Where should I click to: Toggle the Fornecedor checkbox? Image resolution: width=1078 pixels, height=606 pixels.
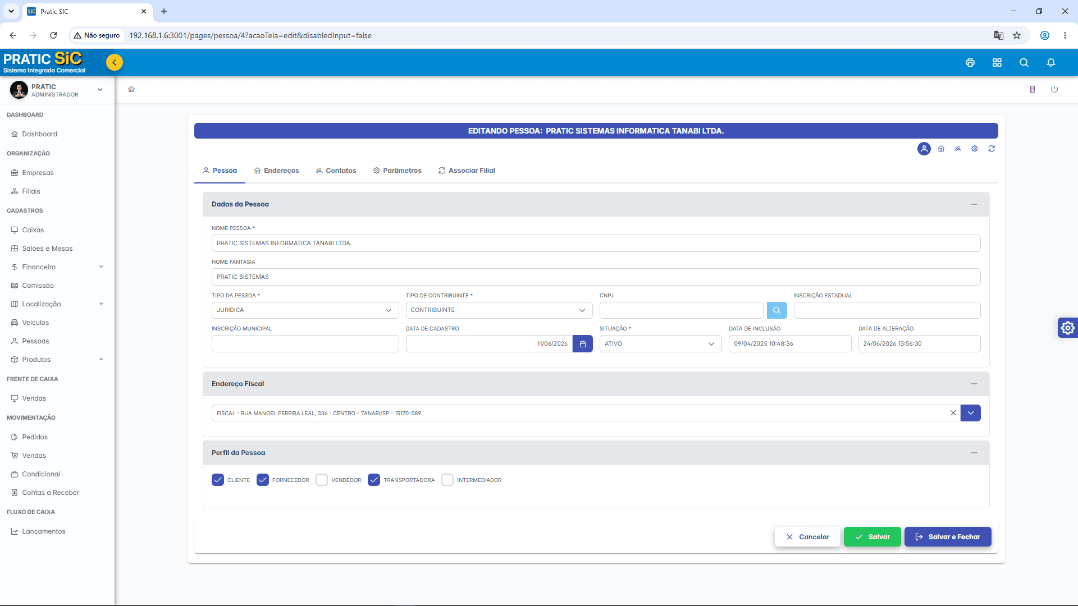263,480
